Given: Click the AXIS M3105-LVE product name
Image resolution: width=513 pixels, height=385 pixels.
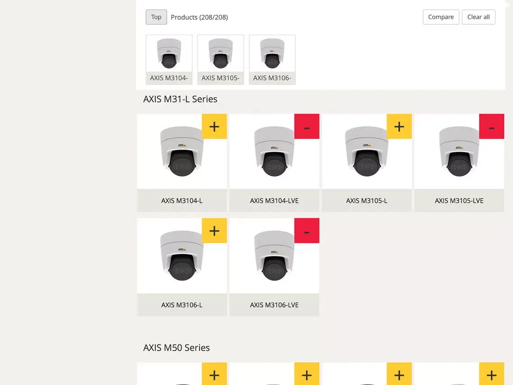Looking at the screenshot, I should (459, 201).
